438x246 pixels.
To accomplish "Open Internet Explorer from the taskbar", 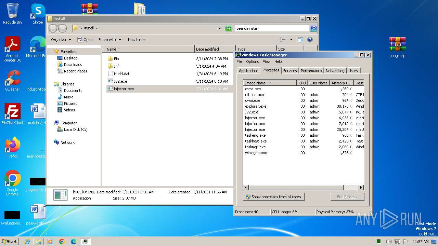I will pos(27,242).
